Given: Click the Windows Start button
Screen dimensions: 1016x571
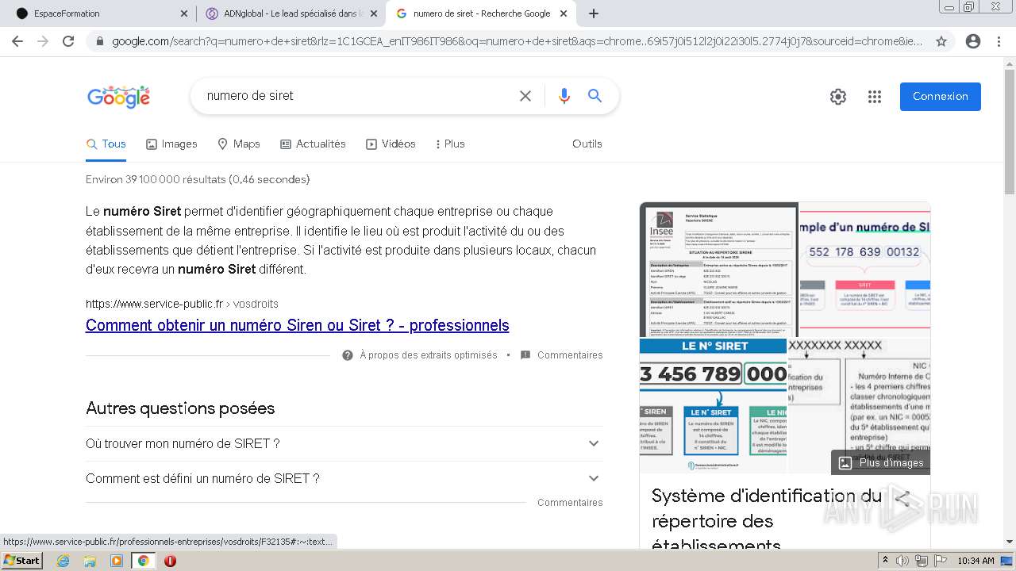Looking at the screenshot, I should click(21, 561).
